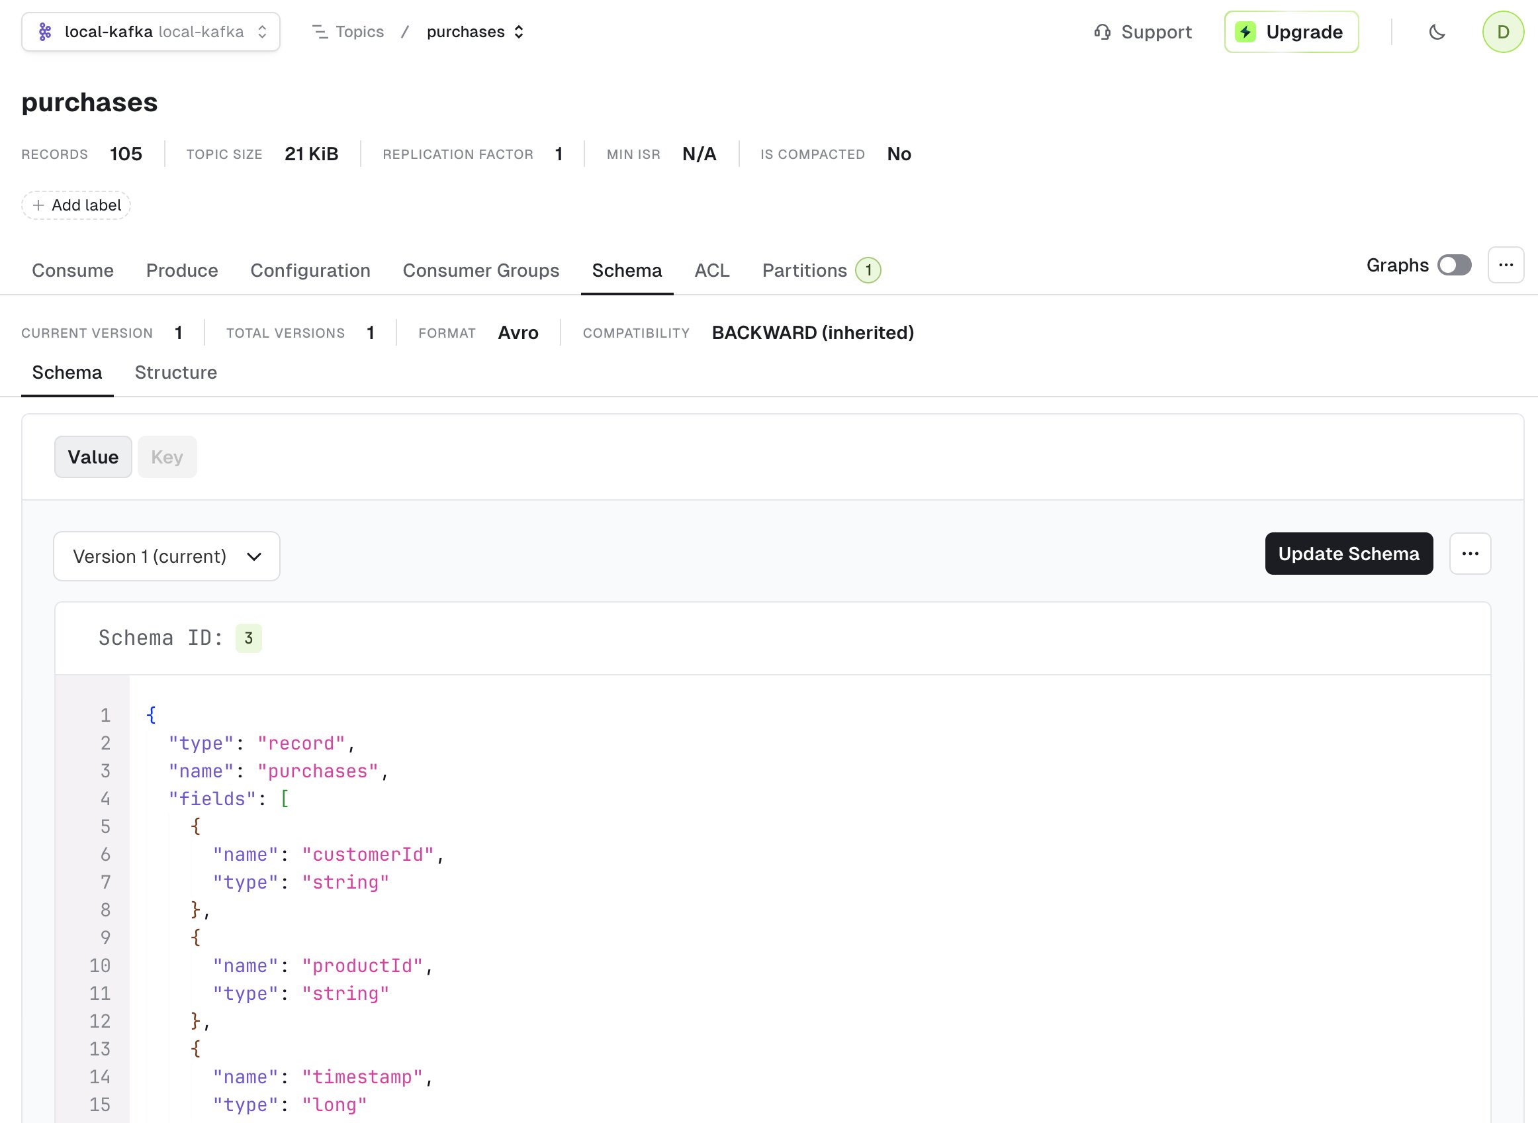Screen dimensions: 1538x1123
Task: Click the "productId" field name in schema
Action: pyautogui.click(x=362, y=966)
